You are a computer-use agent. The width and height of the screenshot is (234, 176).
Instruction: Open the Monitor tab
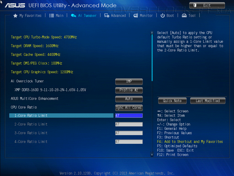pyautogui.click(x=143, y=15)
